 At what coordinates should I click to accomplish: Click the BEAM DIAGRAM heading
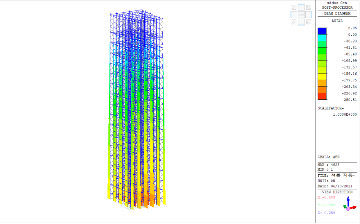point(337,14)
